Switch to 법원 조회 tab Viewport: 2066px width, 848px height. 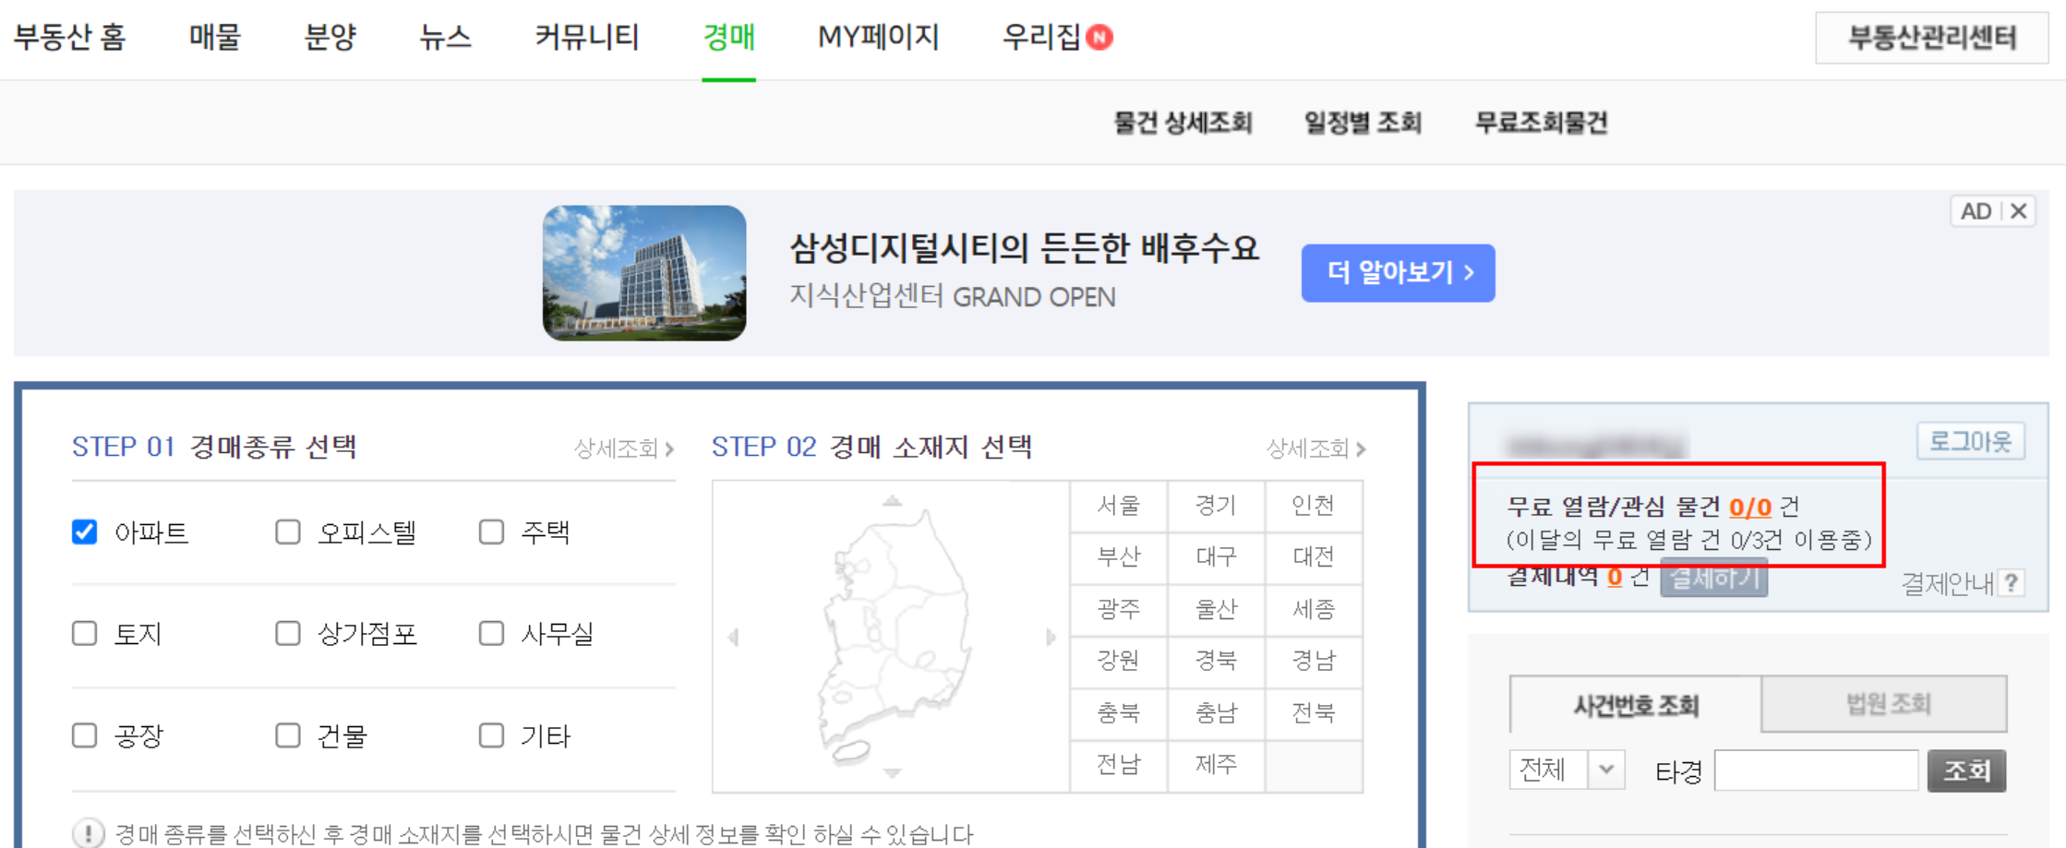[1884, 704]
